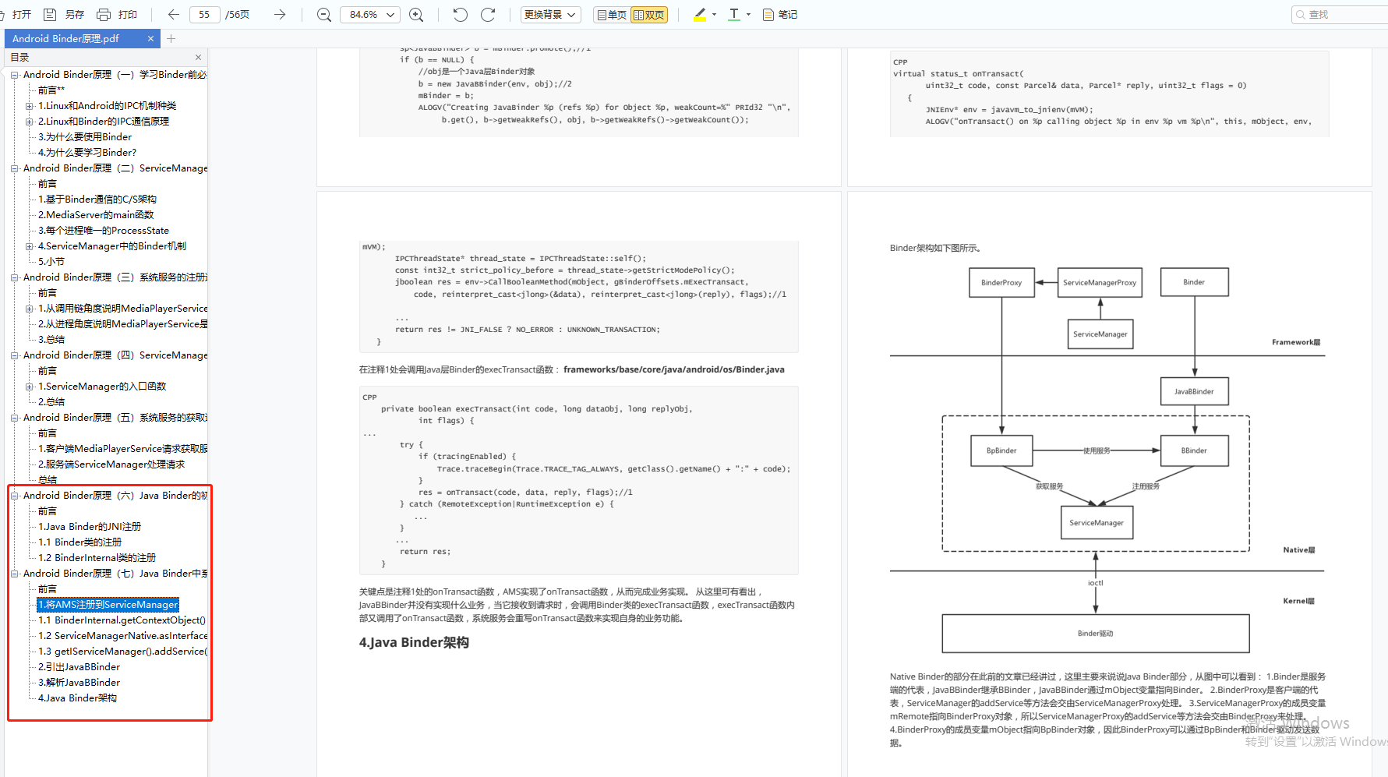
Task: Click the 目录 panel header label
Action: 19,57
